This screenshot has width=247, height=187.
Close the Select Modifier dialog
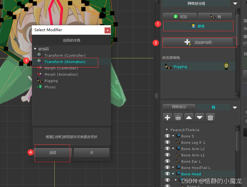click(107, 30)
